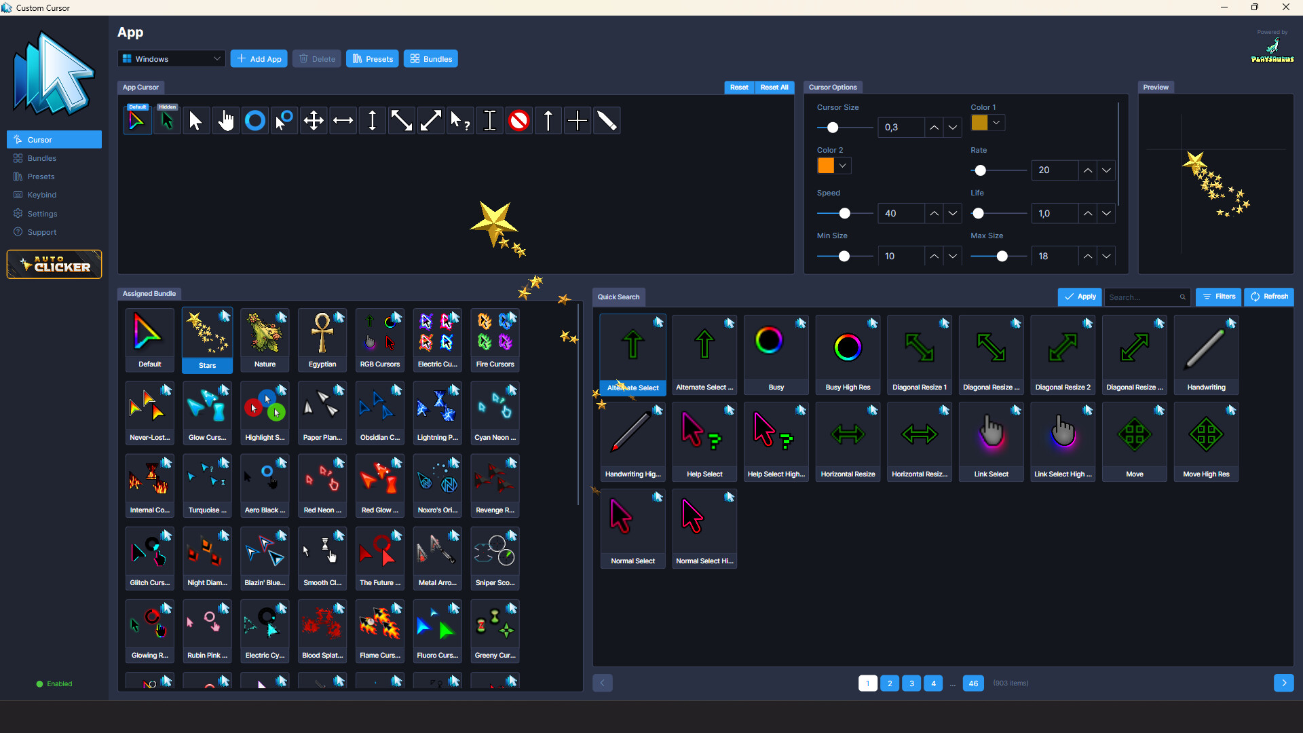Select the Help Select cursor slot
Screen dimensions: 1303x733
click(x=460, y=121)
